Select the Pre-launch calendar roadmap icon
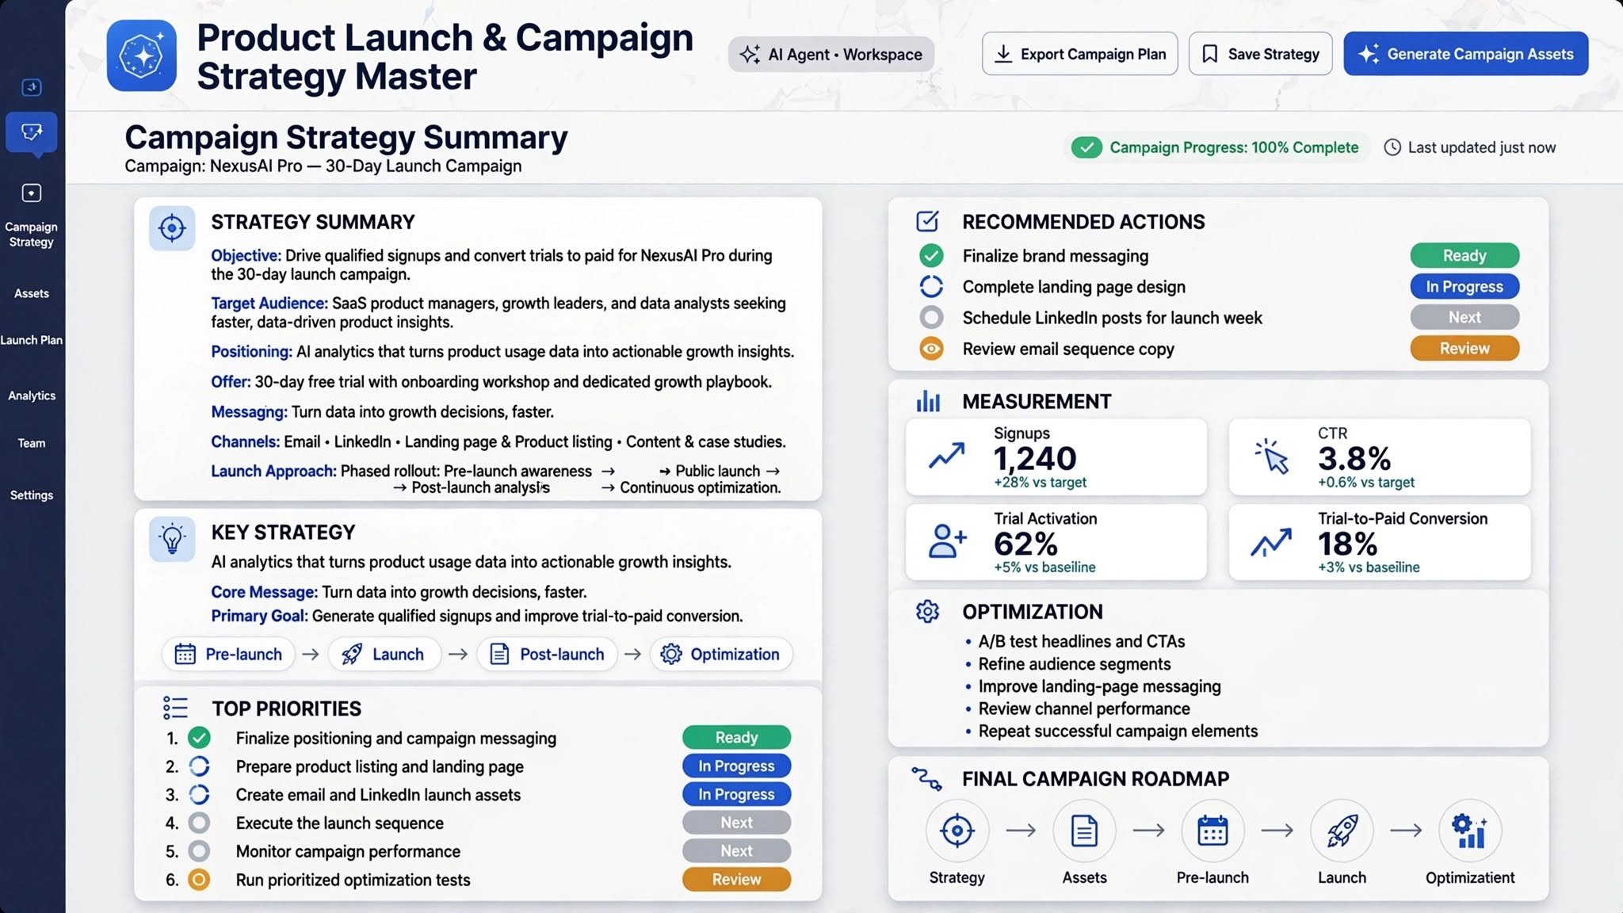1623x913 pixels. point(1212,831)
